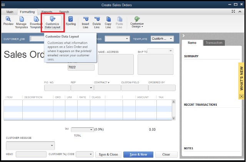
Task: Click the Custom Field input
Action: (135, 88)
